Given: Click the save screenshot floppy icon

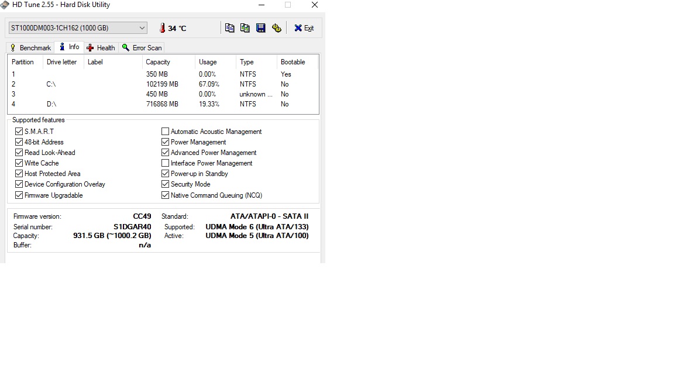Looking at the screenshot, I should point(260,28).
